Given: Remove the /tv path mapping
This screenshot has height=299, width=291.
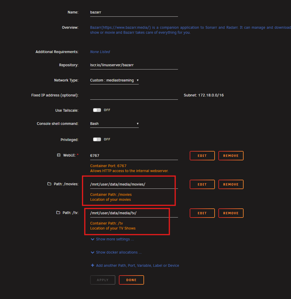Looking at the screenshot, I should (231, 213).
